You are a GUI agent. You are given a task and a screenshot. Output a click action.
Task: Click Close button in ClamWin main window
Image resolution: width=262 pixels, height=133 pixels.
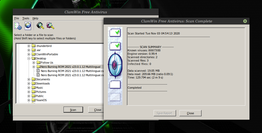96,110
